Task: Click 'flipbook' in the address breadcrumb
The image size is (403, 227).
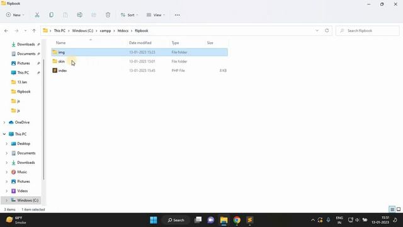Action: (x=141, y=31)
